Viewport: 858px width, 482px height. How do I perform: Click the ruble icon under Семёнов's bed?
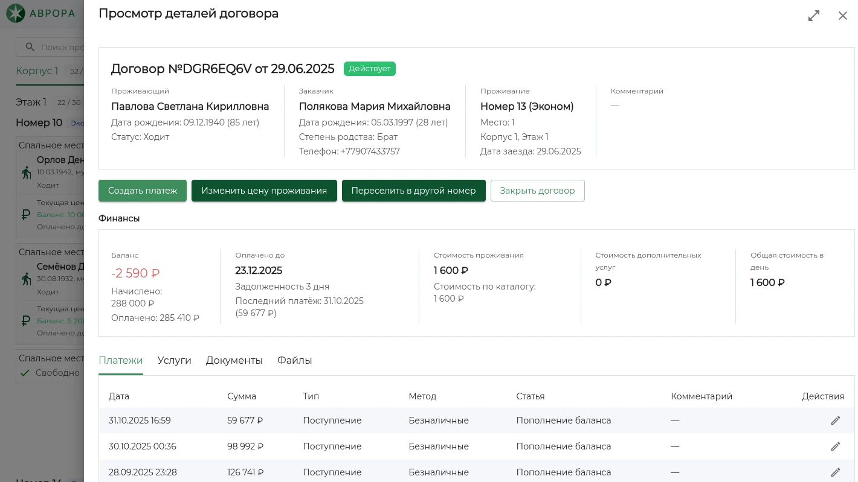[26, 320]
